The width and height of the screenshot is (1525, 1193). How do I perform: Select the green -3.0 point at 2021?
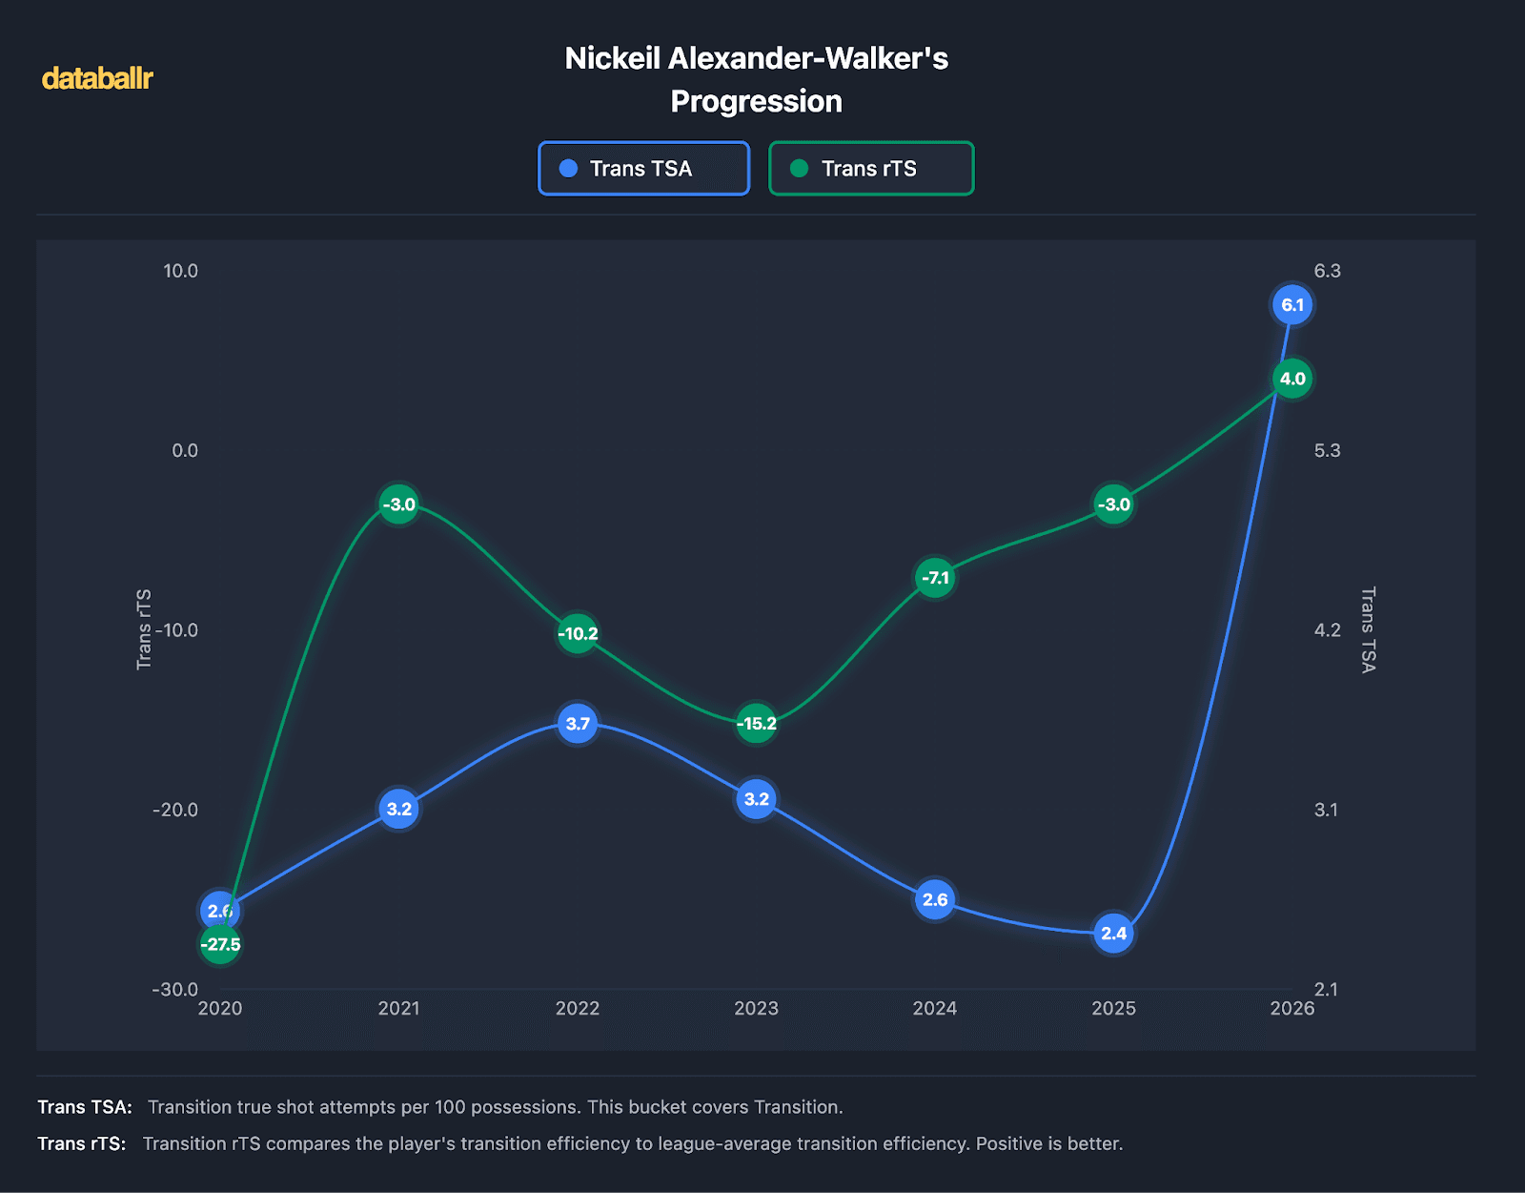tap(398, 504)
